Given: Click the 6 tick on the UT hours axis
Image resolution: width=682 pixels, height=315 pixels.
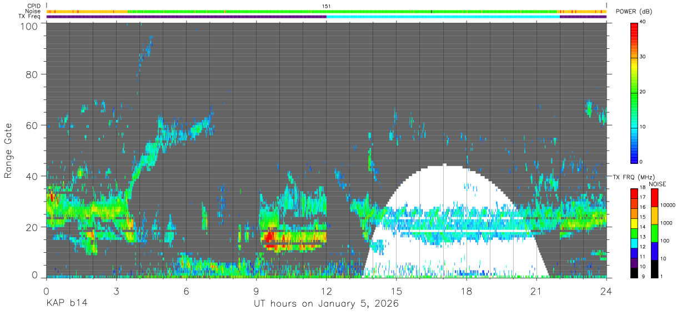Looking at the screenshot, I should (187, 291).
